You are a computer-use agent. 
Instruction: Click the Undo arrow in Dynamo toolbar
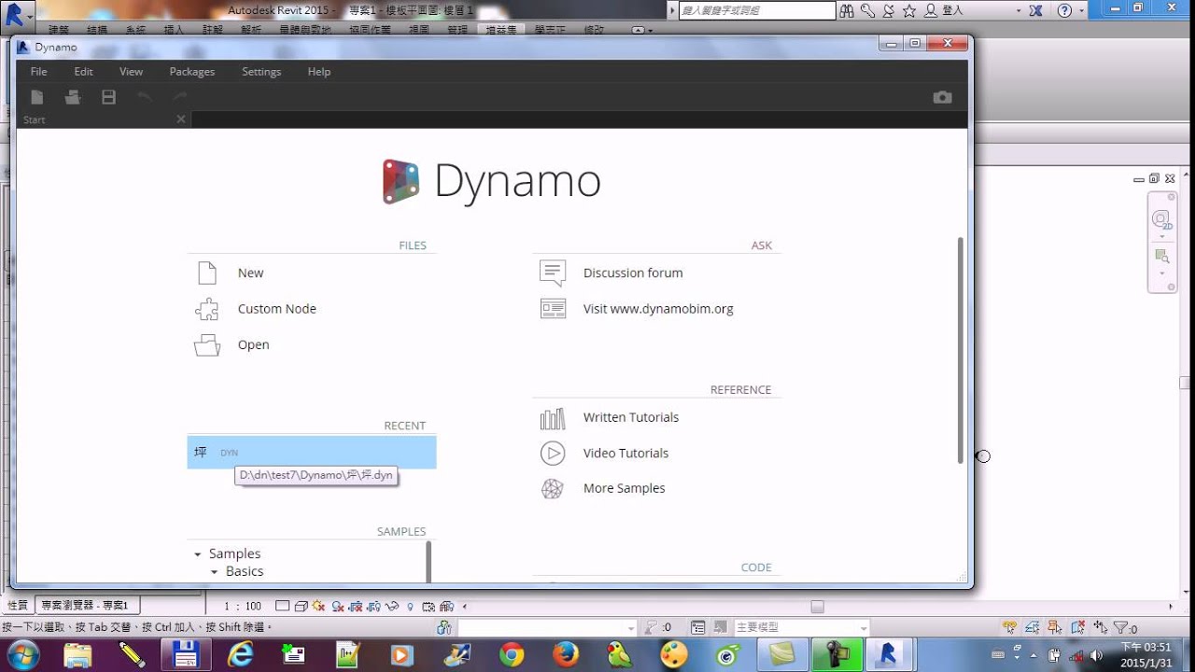point(144,97)
